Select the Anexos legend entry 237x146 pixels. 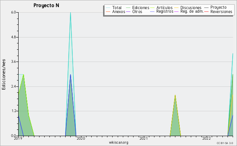click(x=115, y=11)
